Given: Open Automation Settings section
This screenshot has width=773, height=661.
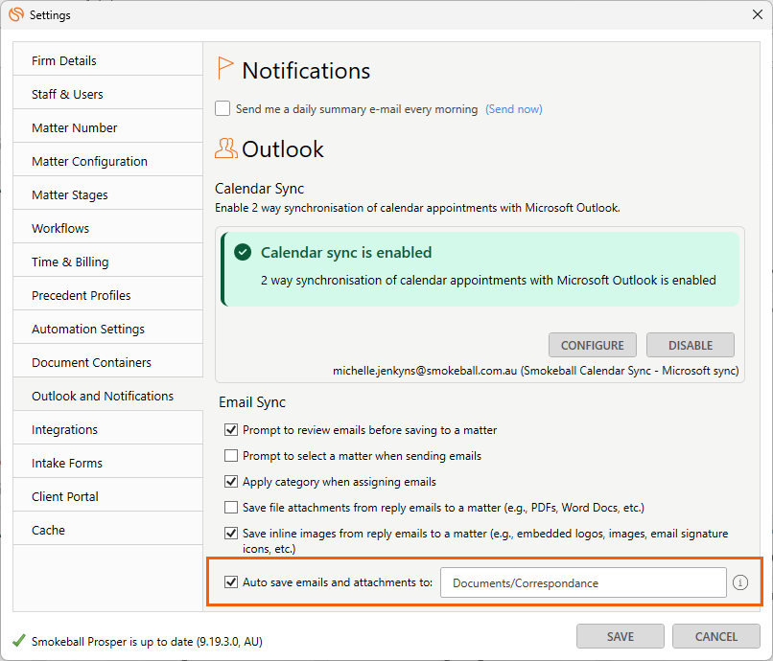Looking at the screenshot, I should pos(108,329).
